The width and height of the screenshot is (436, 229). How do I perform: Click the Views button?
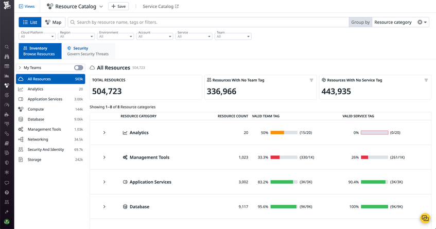tap(27, 6)
